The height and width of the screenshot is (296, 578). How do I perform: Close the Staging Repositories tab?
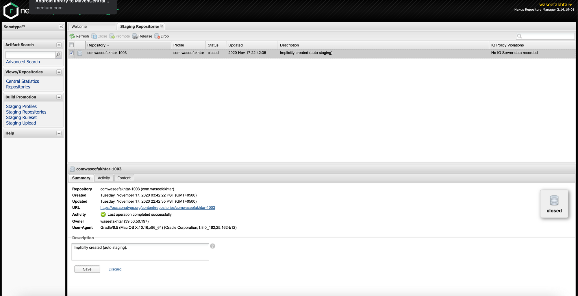(x=162, y=26)
